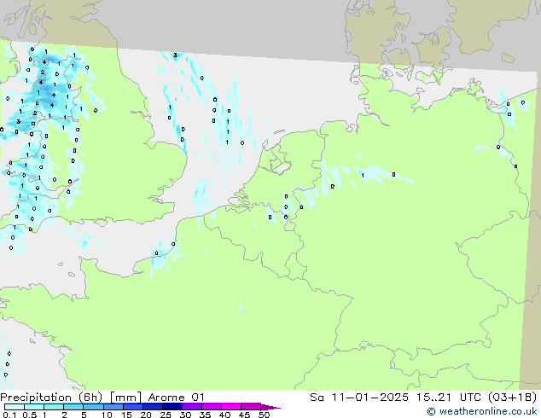Click the legend label '35'
541x418 pixels.
(205, 415)
